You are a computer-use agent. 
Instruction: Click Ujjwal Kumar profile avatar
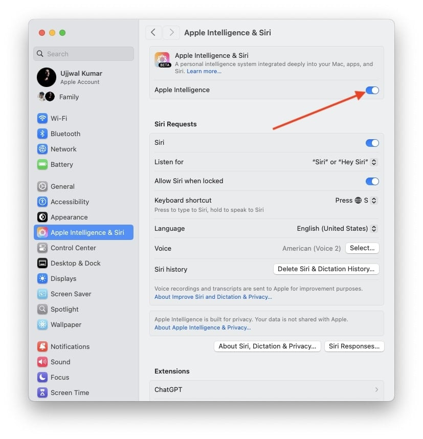47,77
